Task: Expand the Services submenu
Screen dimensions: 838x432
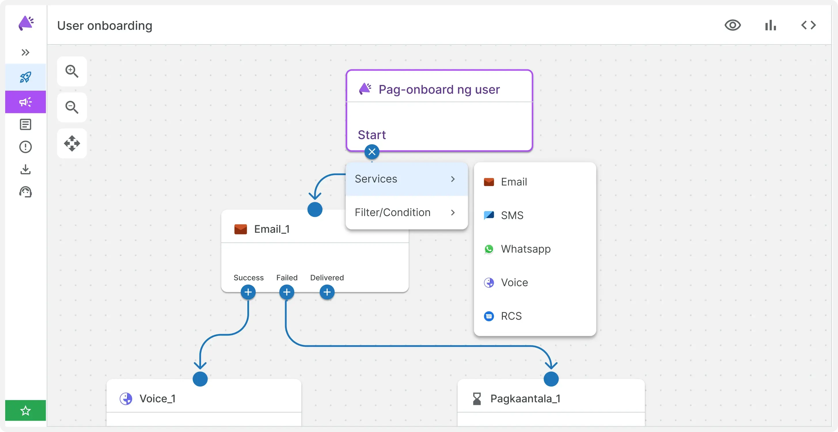Action: click(406, 179)
